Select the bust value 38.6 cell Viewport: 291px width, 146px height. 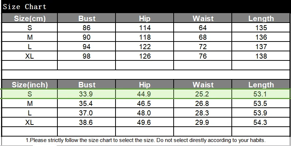click(87, 122)
